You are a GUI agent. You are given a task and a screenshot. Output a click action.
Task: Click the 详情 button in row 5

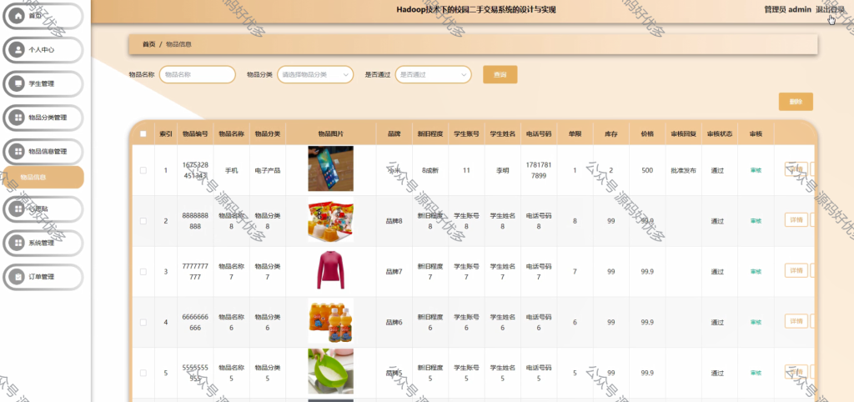coord(796,371)
